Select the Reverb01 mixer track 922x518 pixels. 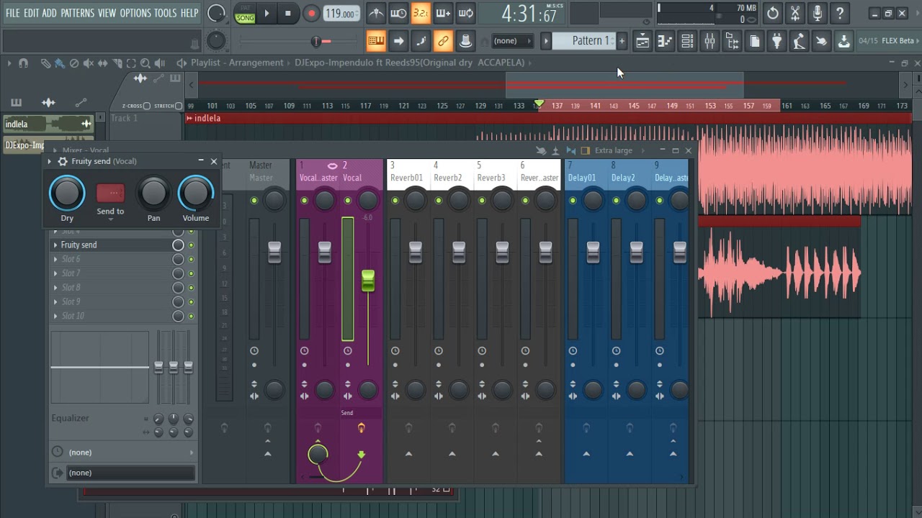(408, 171)
